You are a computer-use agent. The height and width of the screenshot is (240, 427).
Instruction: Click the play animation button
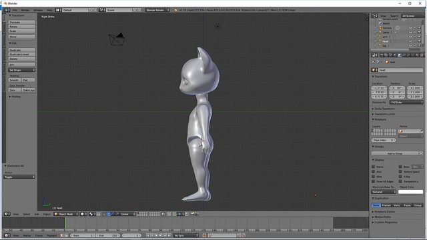[x=161, y=235]
